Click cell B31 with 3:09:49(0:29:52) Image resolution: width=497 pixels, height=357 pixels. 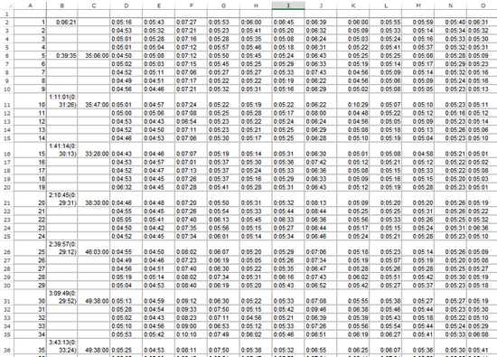point(62,297)
